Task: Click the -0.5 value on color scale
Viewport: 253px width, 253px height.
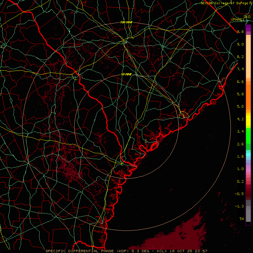Action: pos(239,194)
